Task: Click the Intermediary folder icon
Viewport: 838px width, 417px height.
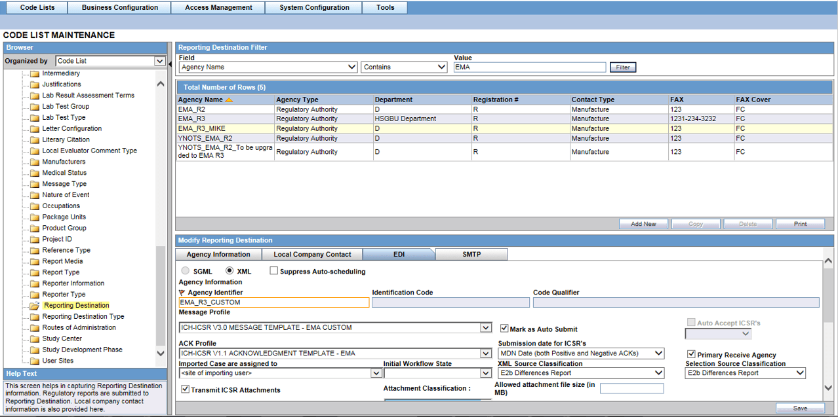Action: point(34,74)
